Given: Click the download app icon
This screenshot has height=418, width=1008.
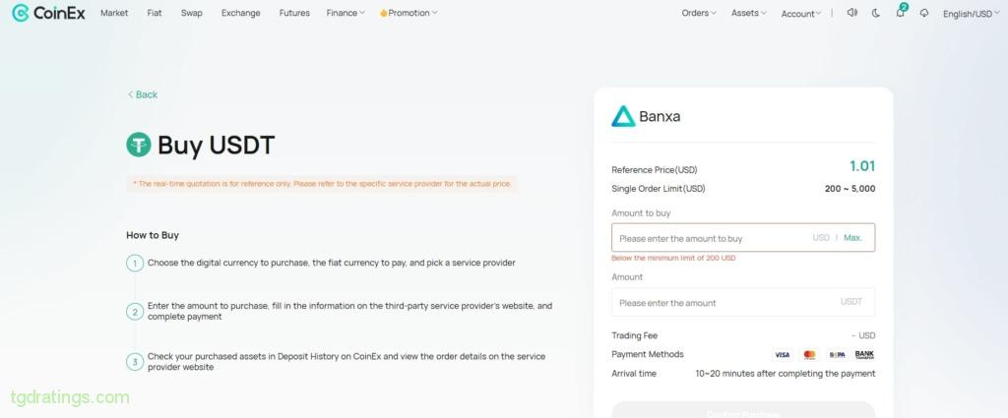Looking at the screenshot, I should tap(924, 13).
